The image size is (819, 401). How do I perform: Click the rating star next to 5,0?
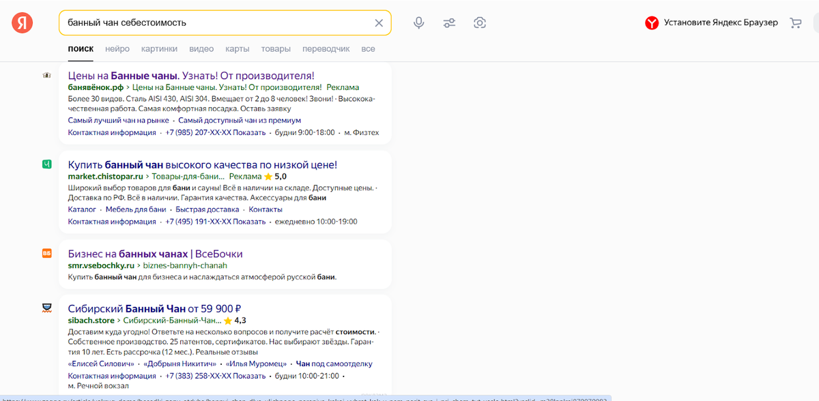point(268,176)
